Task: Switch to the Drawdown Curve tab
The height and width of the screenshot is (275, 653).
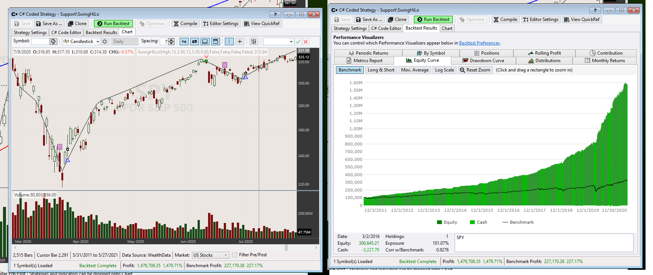Action: click(x=483, y=61)
